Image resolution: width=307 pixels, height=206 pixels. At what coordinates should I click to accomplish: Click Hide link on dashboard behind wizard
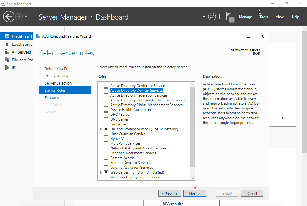coord(286,118)
